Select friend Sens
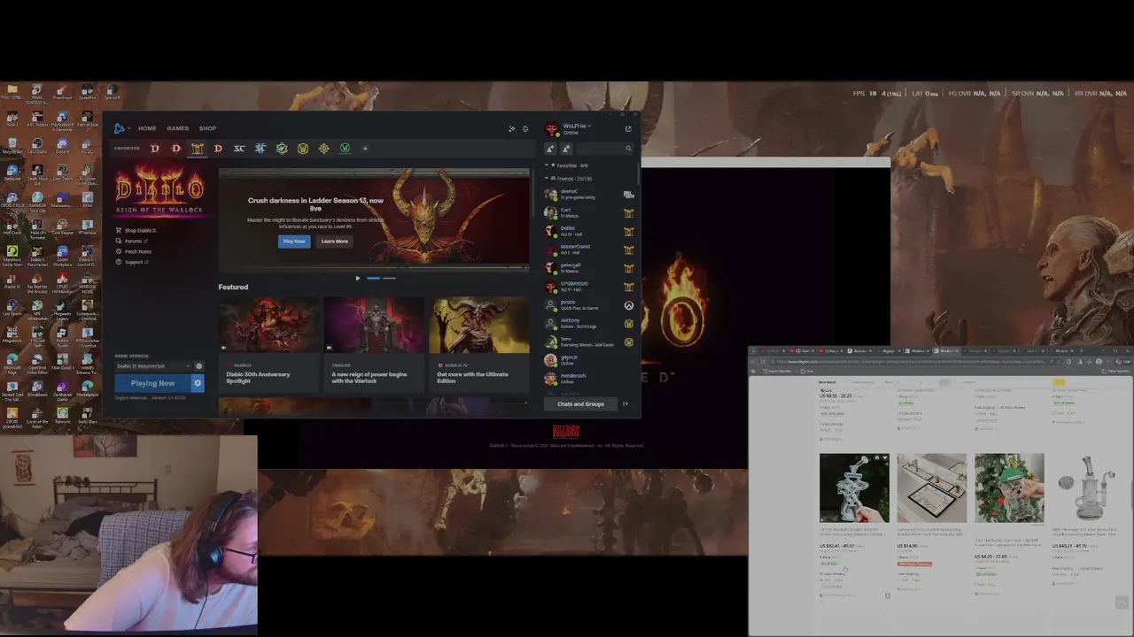 point(589,342)
